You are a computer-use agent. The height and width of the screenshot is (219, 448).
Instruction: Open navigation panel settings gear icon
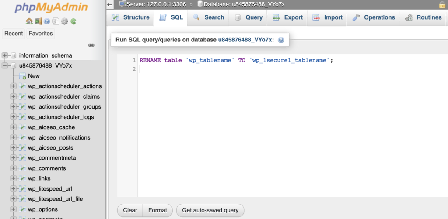coord(64,21)
